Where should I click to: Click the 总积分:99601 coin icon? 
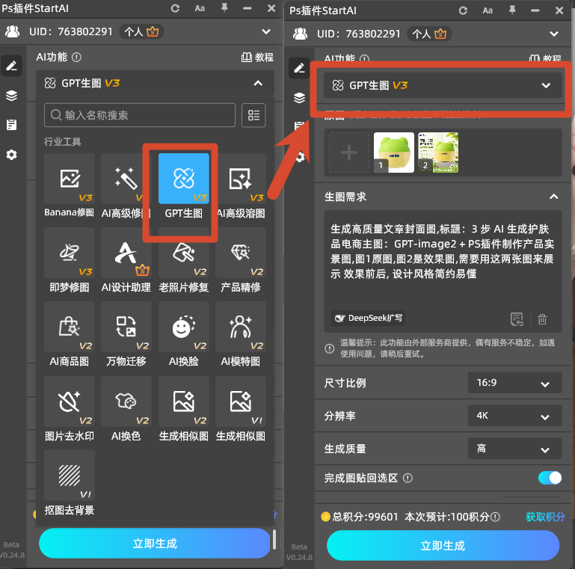coord(326,517)
